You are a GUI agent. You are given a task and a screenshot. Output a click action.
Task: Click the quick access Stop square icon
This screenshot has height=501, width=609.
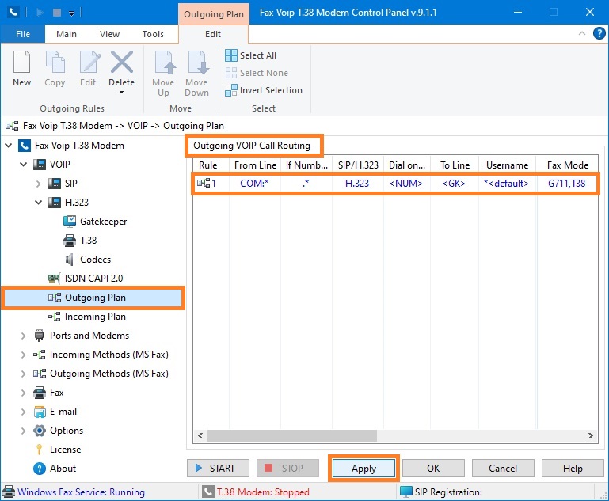click(57, 13)
